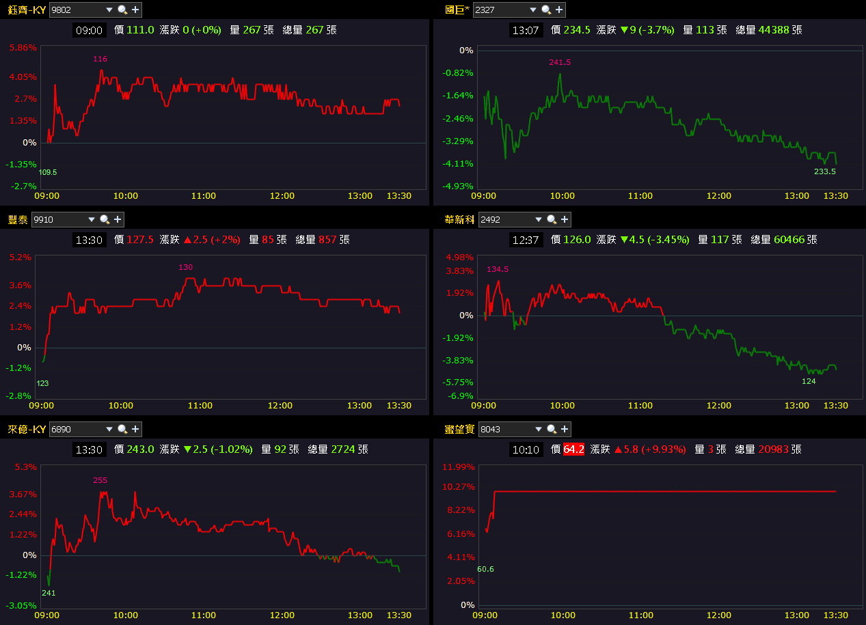Click the 12:37 time box in 華新科 header
The height and width of the screenshot is (625, 866).
point(526,240)
